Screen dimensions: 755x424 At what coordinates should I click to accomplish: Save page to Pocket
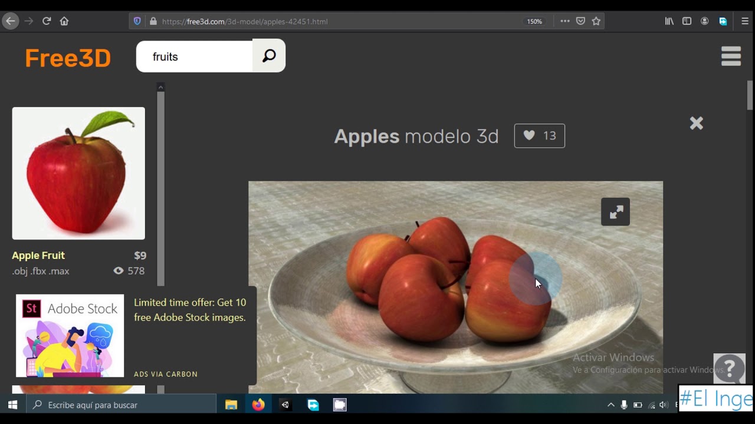coord(580,21)
